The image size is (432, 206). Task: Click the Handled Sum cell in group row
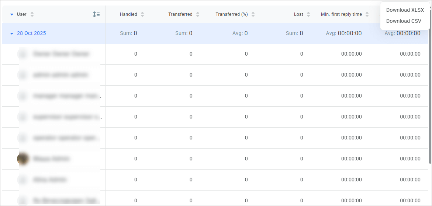click(x=128, y=33)
